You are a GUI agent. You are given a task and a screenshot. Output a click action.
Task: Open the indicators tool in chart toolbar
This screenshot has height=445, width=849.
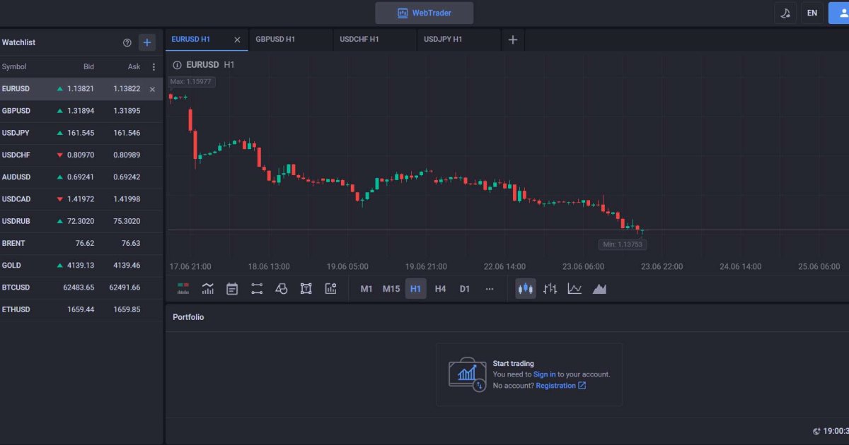pyautogui.click(x=208, y=289)
